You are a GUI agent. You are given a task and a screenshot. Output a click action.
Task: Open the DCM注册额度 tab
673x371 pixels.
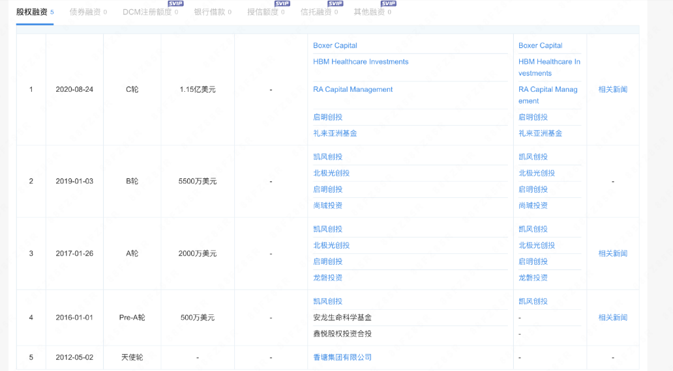[150, 12]
